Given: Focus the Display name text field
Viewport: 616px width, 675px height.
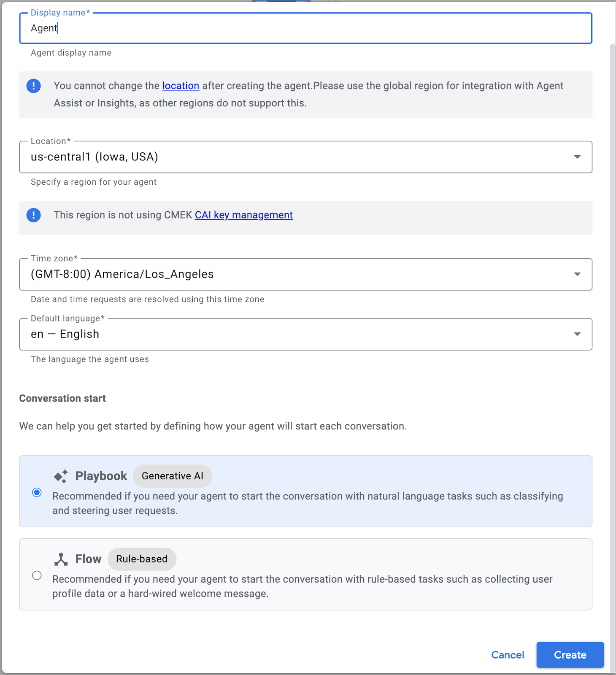Looking at the screenshot, I should pyautogui.click(x=305, y=28).
